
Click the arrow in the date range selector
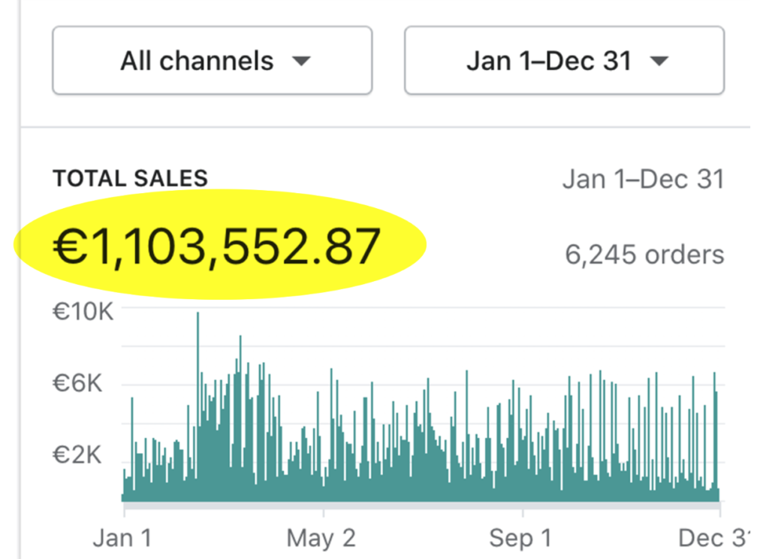click(659, 62)
